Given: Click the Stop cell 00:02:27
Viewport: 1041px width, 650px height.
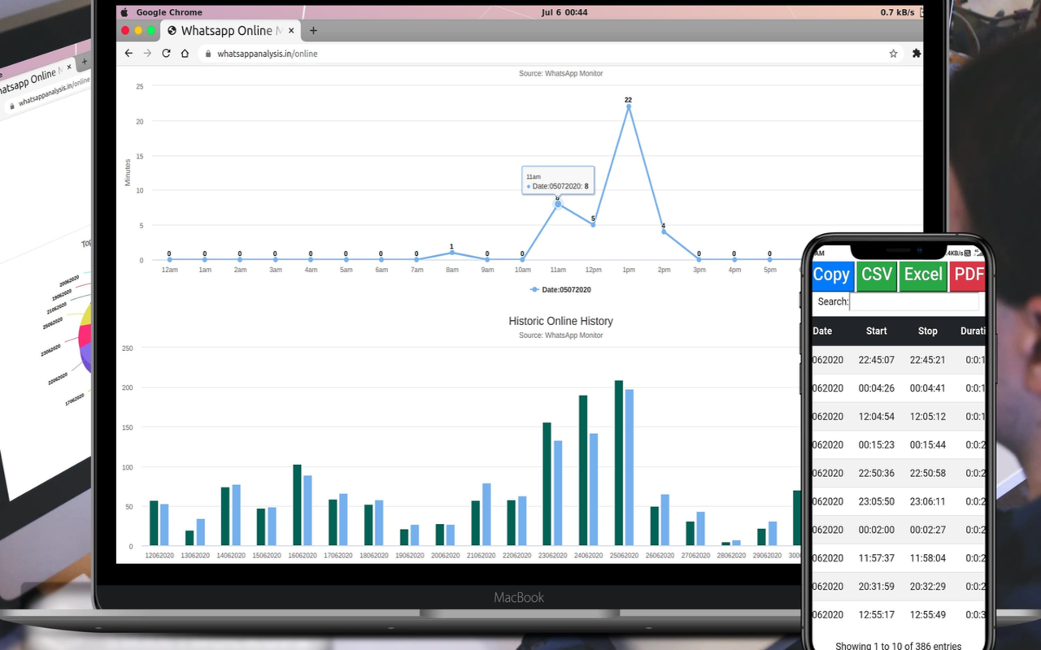Looking at the screenshot, I should coord(928,530).
